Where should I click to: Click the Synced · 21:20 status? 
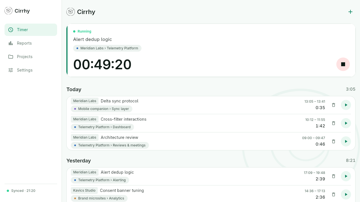(x=21, y=191)
